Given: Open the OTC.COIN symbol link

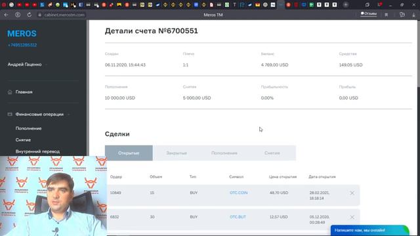Looking at the screenshot, I should (238, 193).
